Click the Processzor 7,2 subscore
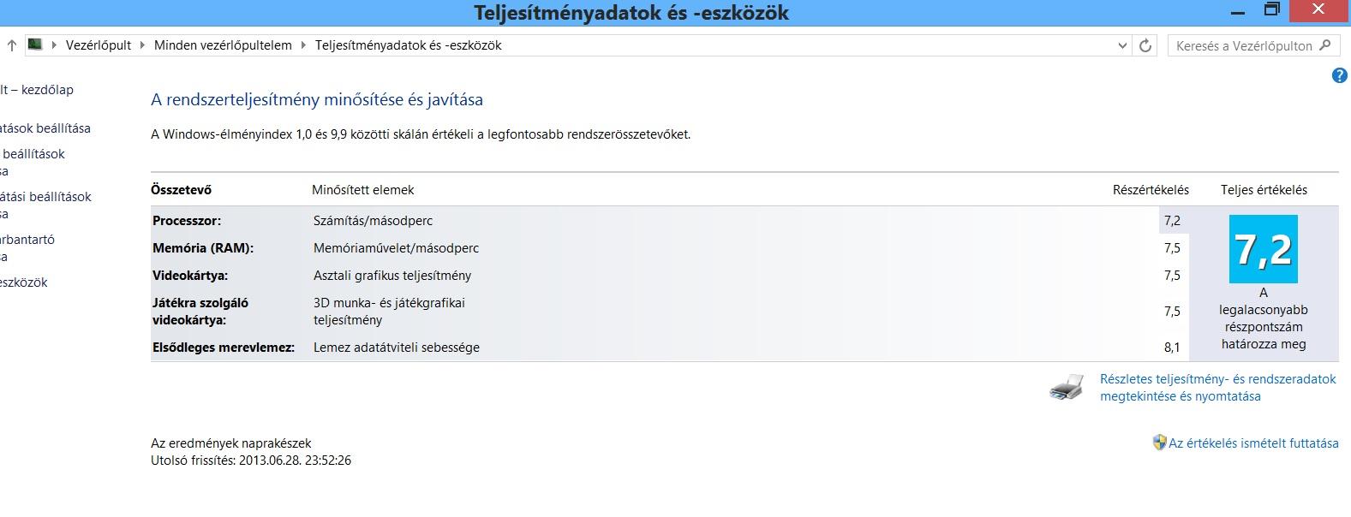Viewport: 1351px width, 517px height. (1172, 221)
